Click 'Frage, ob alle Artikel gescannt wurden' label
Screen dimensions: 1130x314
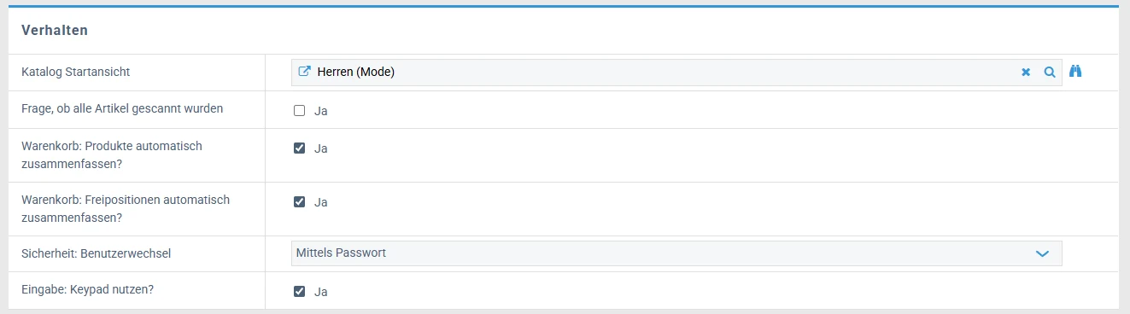click(122, 108)
